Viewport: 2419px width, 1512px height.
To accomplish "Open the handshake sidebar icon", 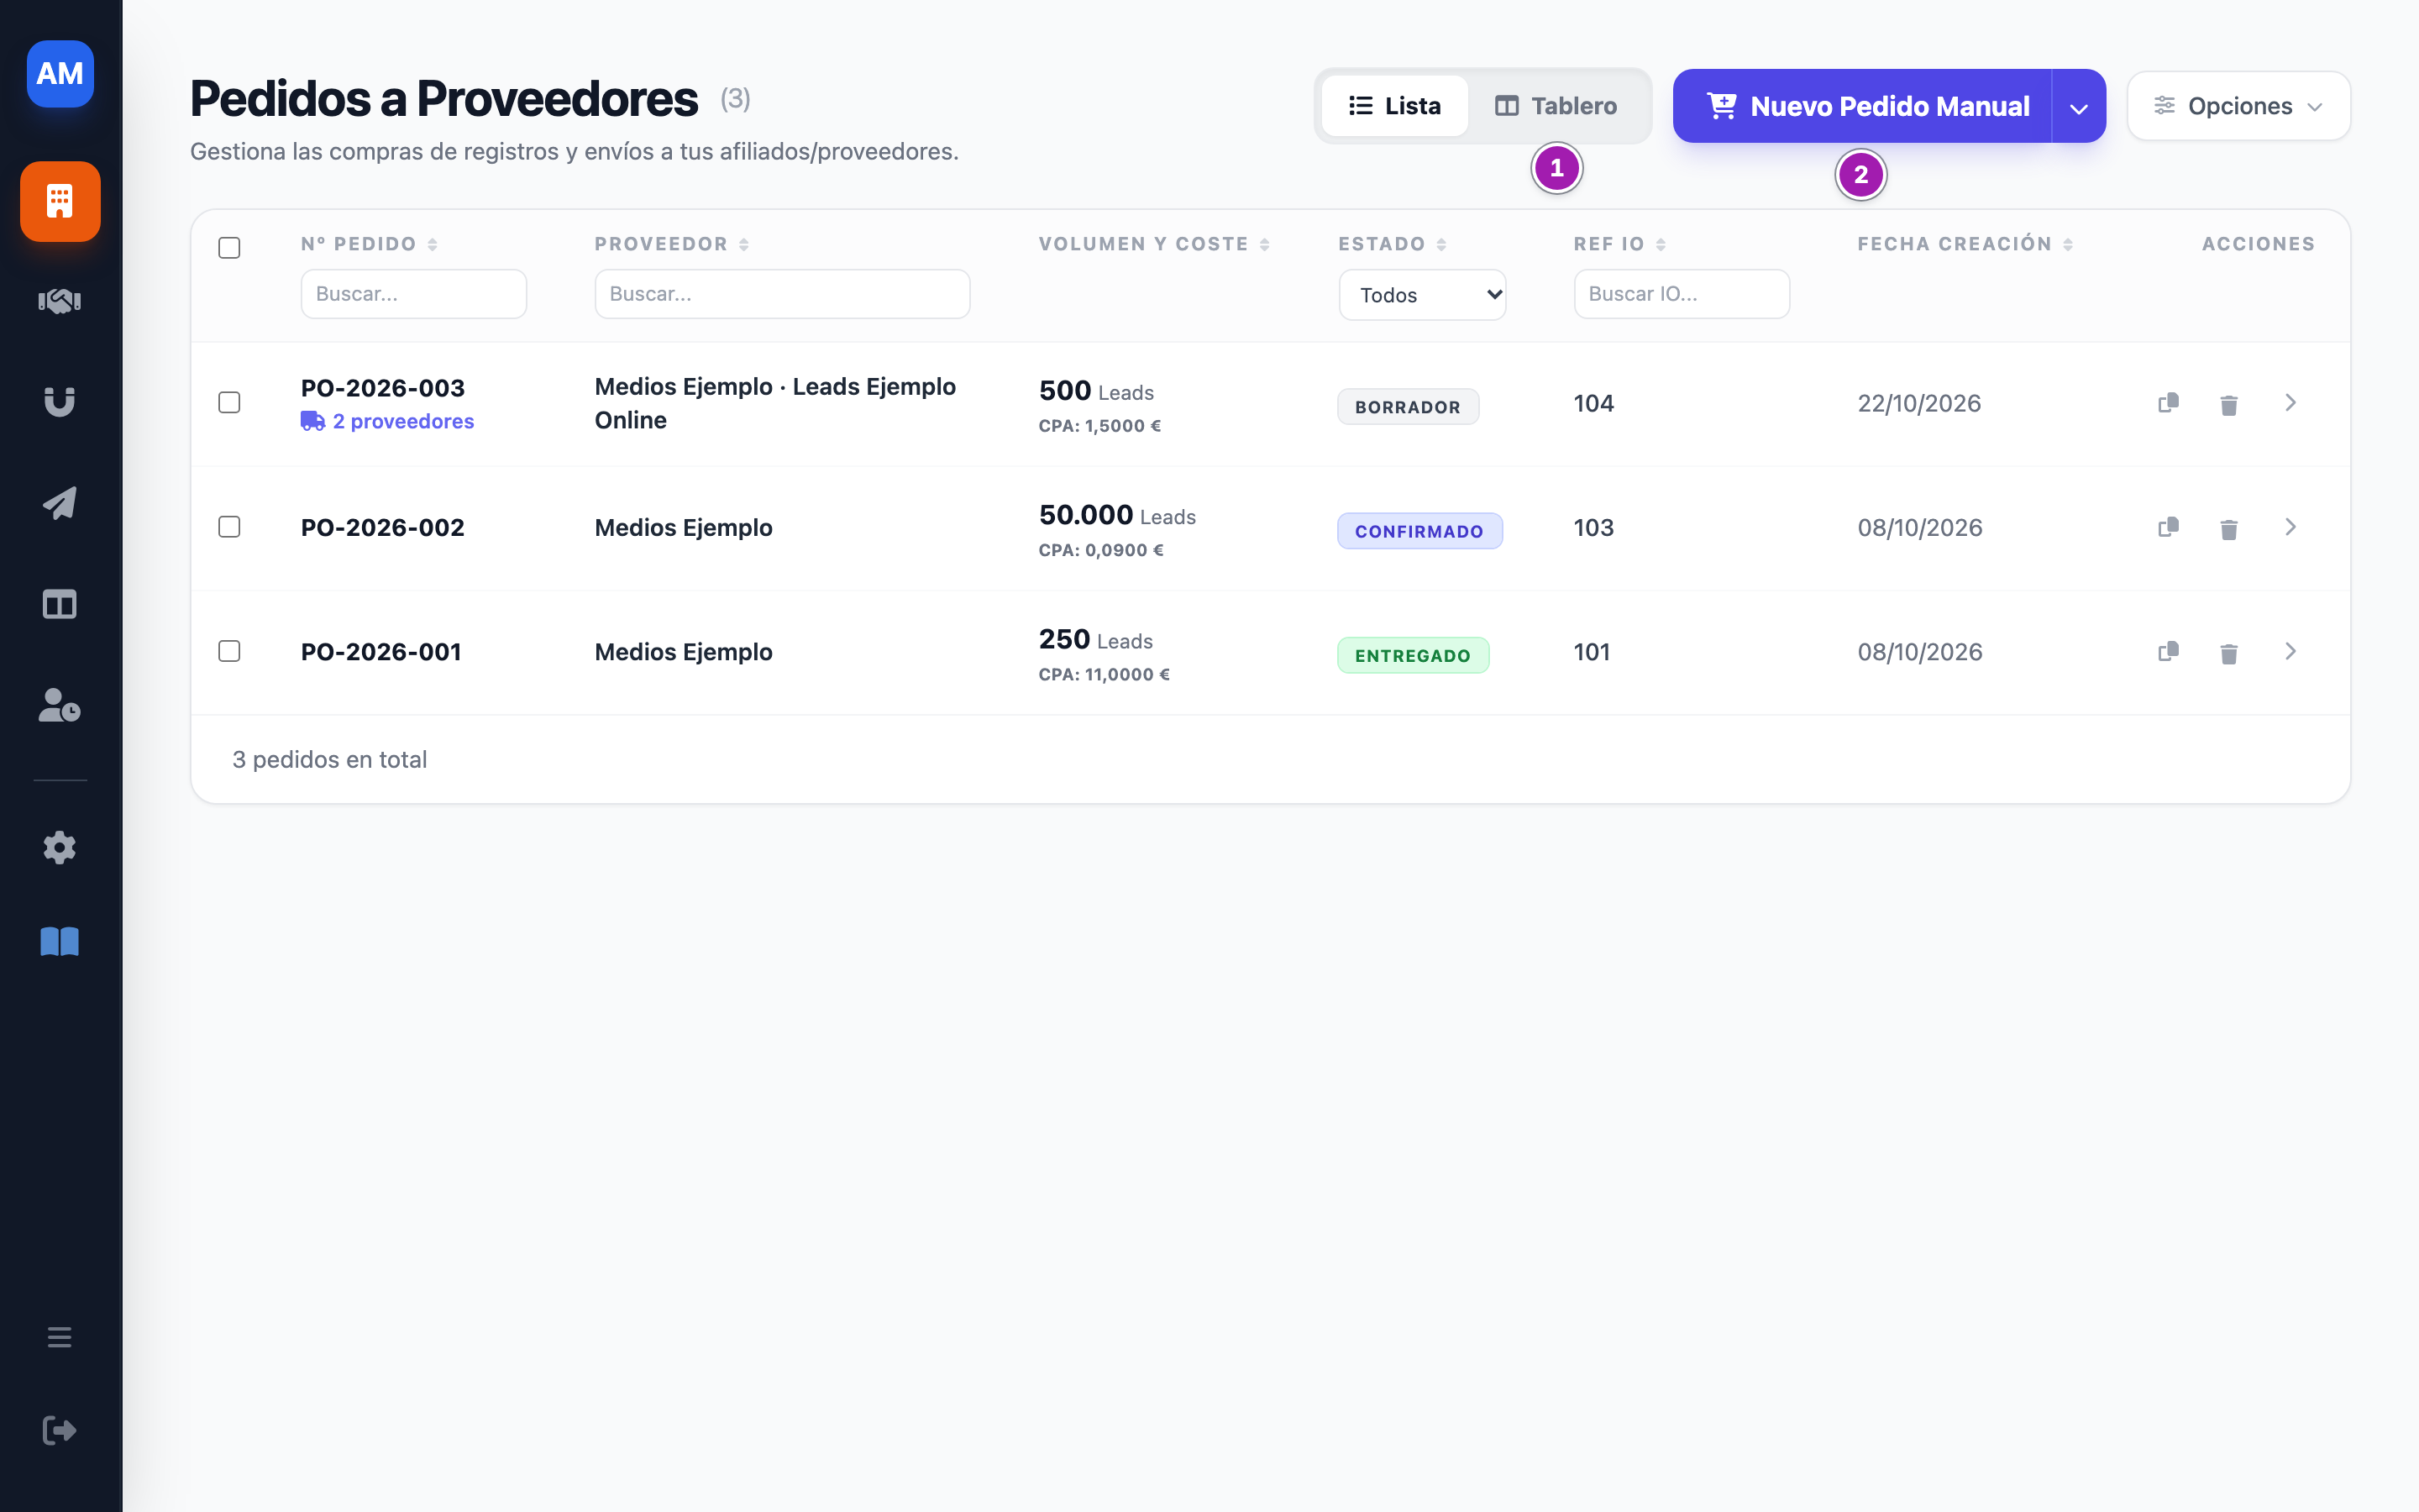I will click(60, 301).
